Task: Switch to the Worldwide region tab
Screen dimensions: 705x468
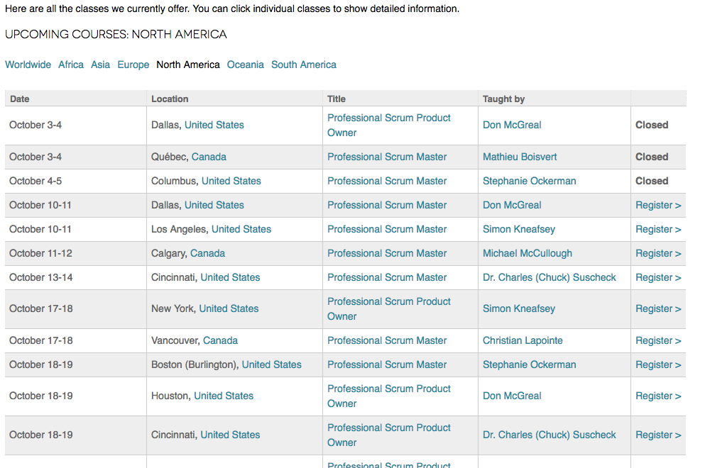Action: pos(28,65)
